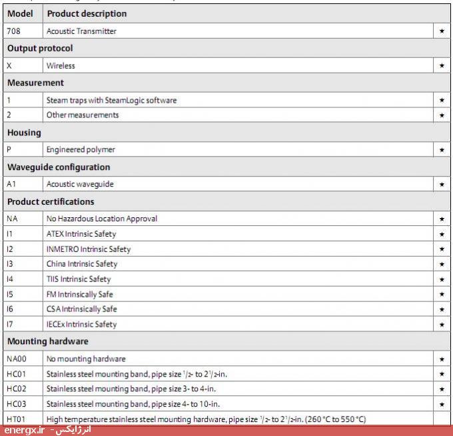
Task: Select mounting code HC01
Action: [17, 374]
